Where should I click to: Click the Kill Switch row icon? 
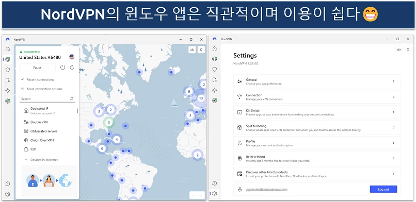[239, 112]
